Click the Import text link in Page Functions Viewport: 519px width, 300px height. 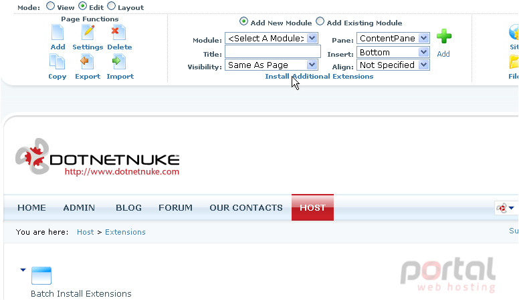(120, 76)
